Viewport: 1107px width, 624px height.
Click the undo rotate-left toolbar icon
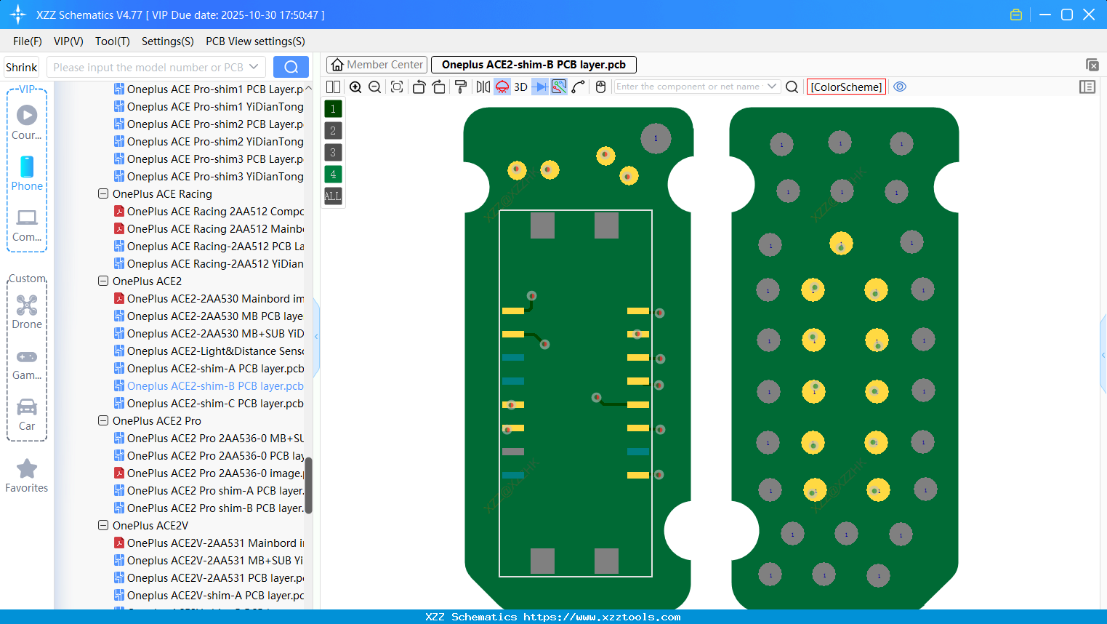click(x=419, y=87)
